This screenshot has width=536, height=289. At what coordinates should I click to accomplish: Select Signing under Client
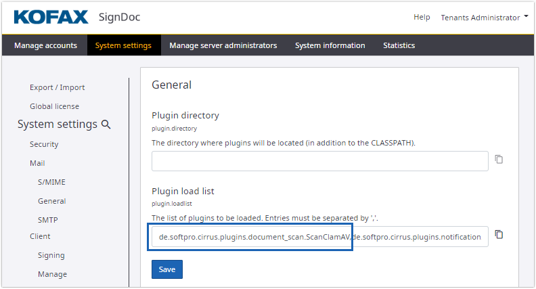(51, 255)
